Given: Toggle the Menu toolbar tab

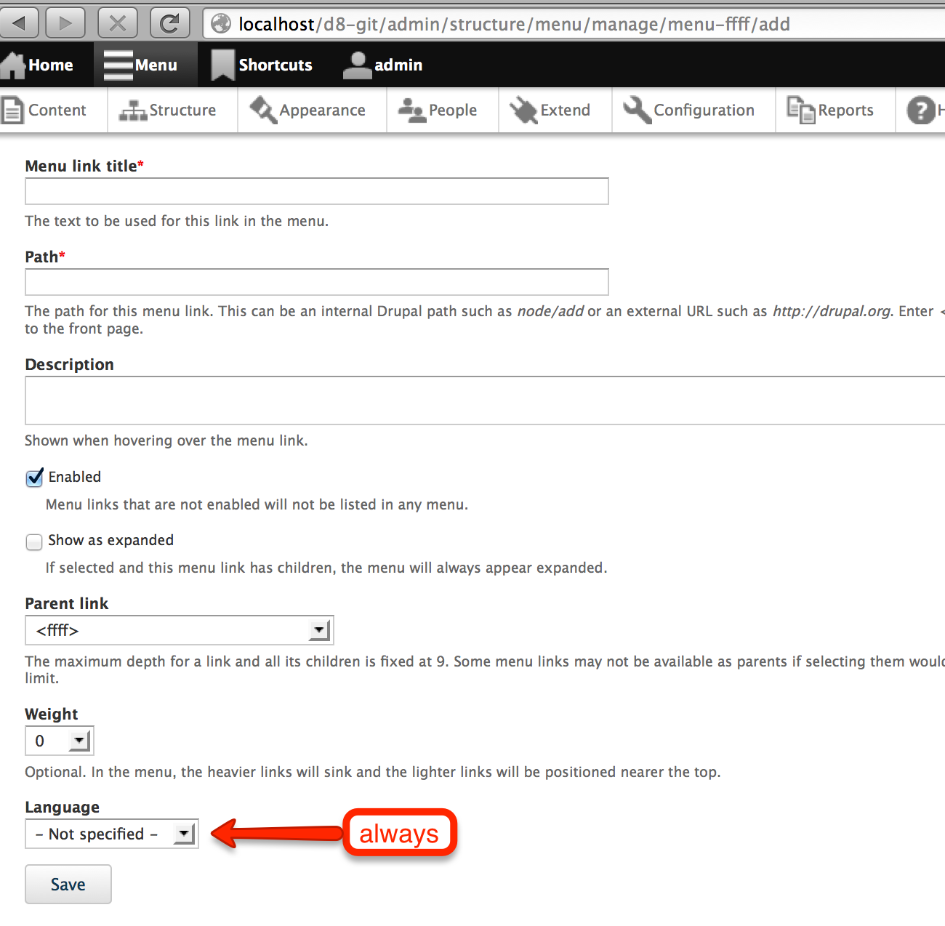Looking at the screenshot, I should click(x=145, y=65).
